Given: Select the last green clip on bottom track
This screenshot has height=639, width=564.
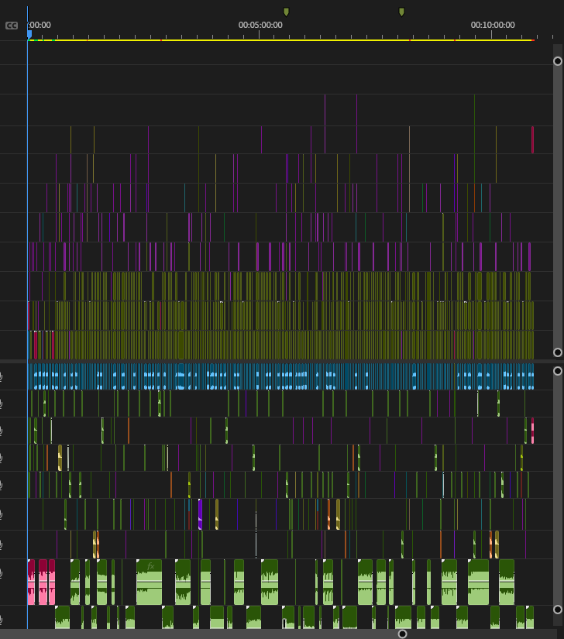Looking at the screenshot, I should (530, 617).
